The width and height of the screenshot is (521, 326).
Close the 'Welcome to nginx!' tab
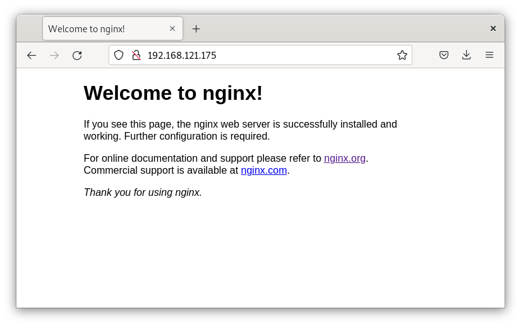172,28
